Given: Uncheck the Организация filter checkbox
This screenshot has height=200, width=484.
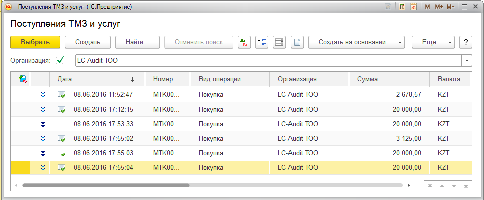Looking at the screenshot, I should click(x=60, y=60).
